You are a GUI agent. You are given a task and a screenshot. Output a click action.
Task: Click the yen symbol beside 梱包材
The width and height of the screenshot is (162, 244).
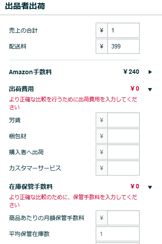coord(101,136)
